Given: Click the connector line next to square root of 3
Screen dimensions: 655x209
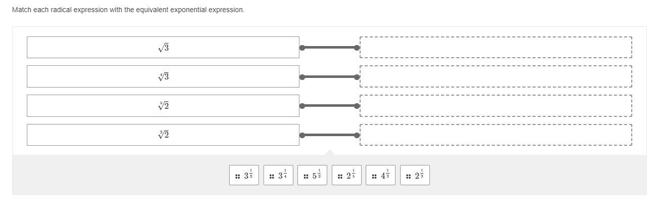Looking at the screenshot, I should pos(329,48).
